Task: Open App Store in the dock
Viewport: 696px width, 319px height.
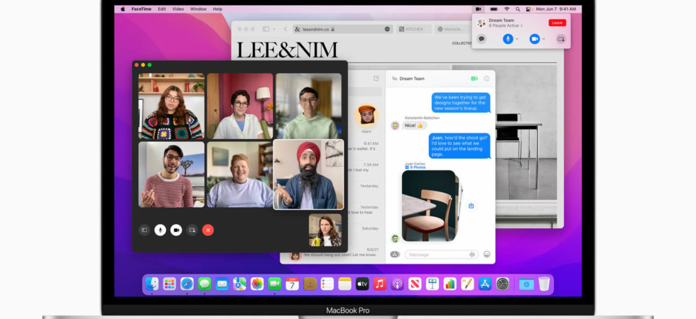Action: tap(484, 284)
